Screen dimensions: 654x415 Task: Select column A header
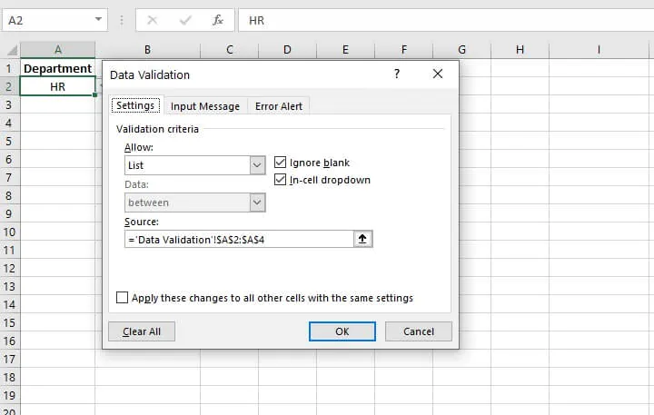point(57,50)
